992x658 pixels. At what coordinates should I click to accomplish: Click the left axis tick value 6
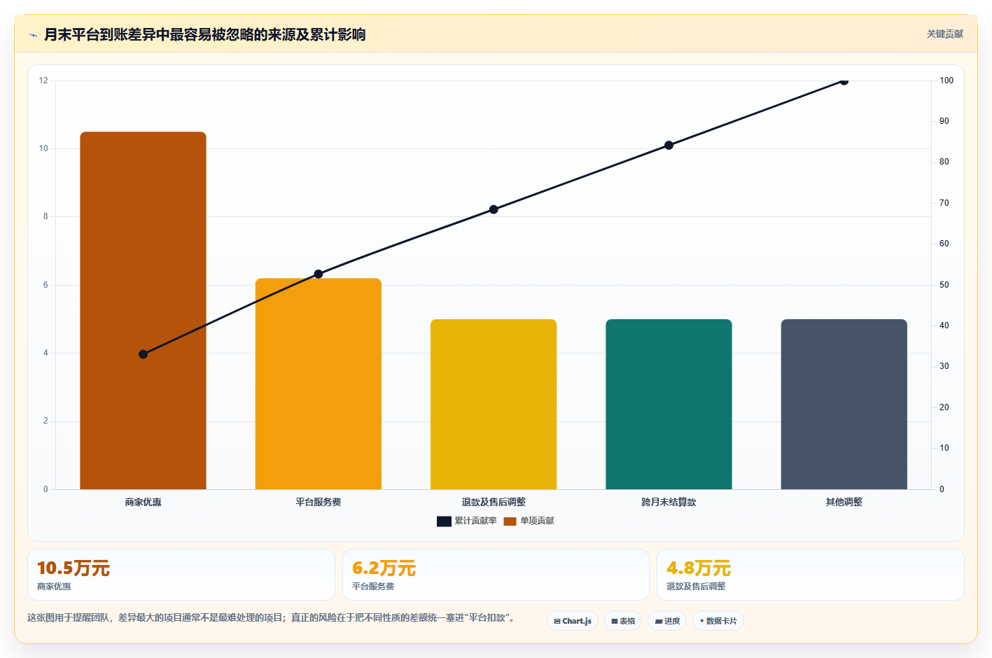(46, 285)
